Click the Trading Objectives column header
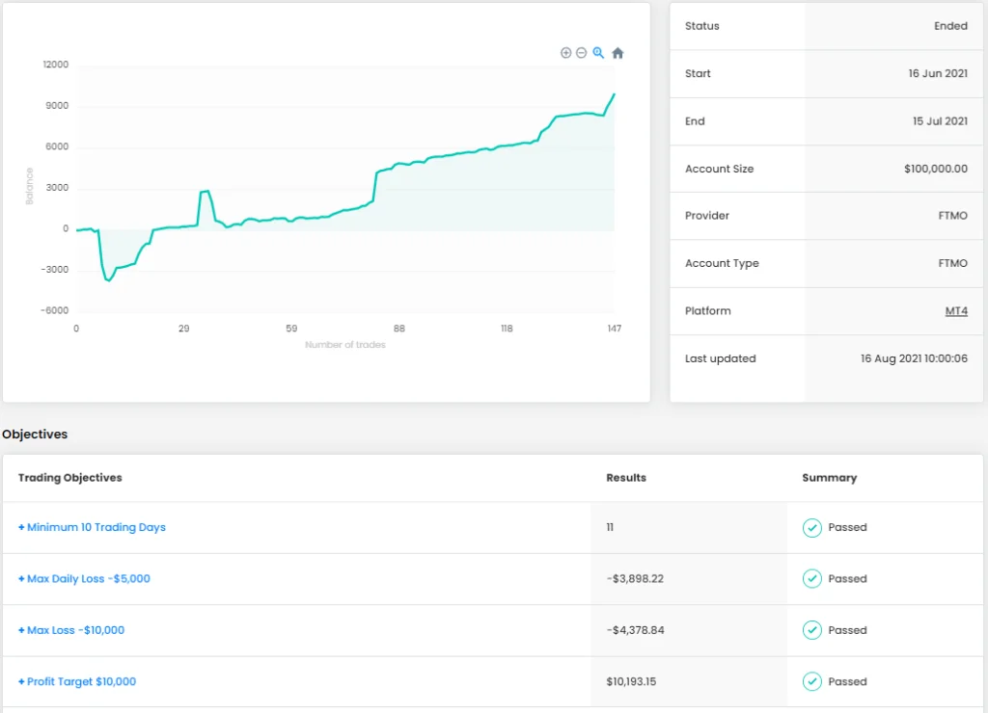The height and width of the screenshot is (713, 988). click(x=70, y=478)
